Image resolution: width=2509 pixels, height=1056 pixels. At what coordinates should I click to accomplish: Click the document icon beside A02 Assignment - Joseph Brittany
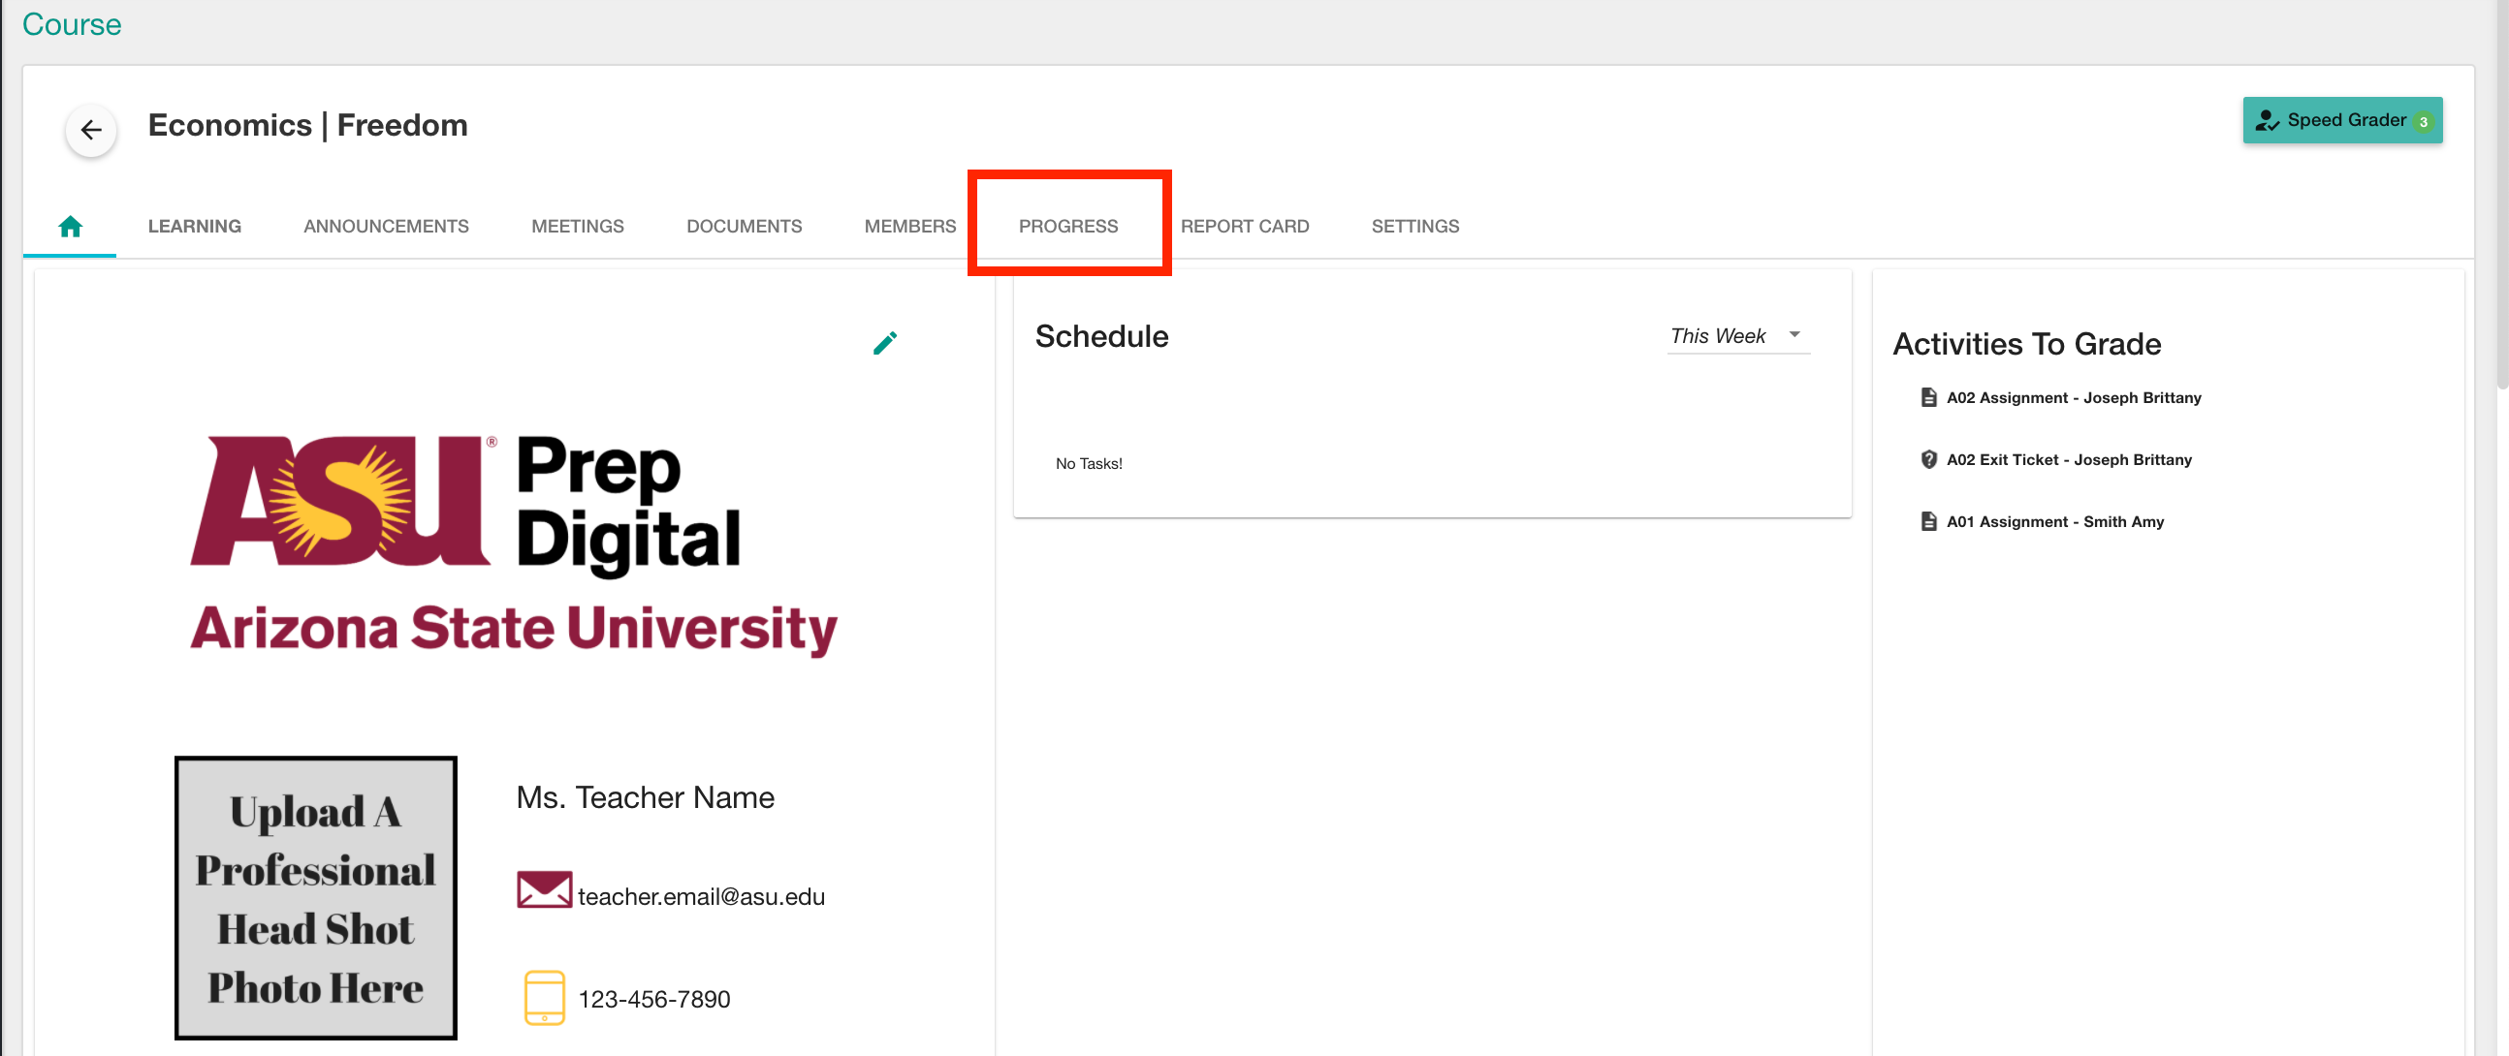click(1927, 397)
